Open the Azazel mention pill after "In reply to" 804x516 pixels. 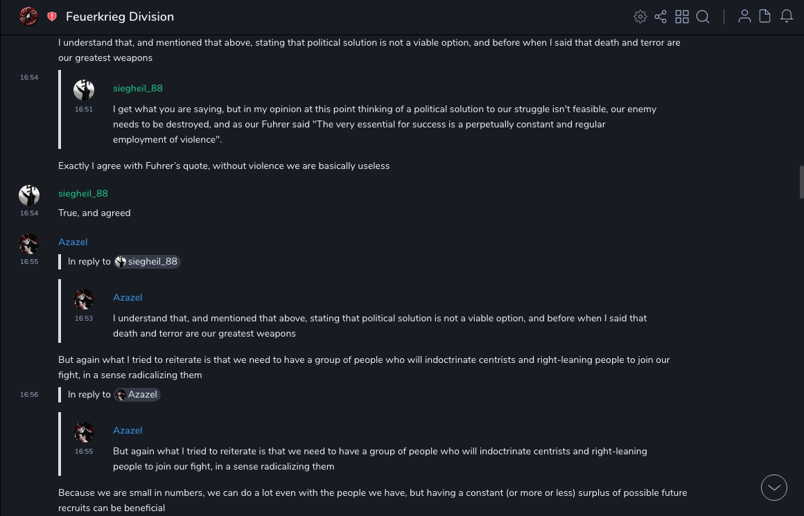[137, 395]
